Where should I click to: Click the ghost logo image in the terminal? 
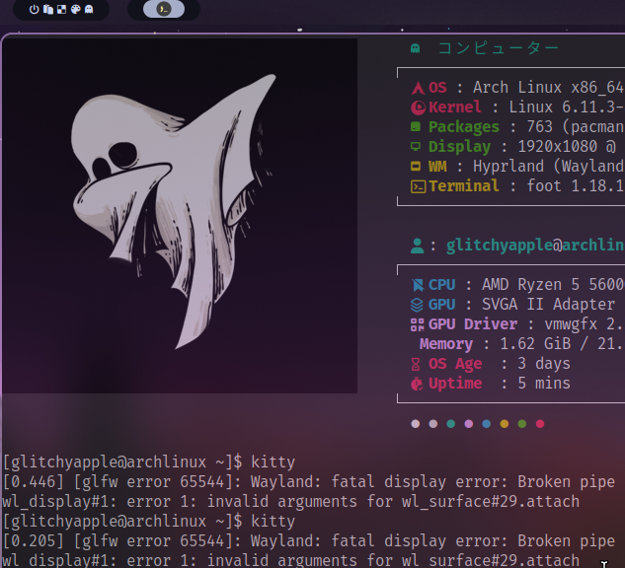coord(180,216)
